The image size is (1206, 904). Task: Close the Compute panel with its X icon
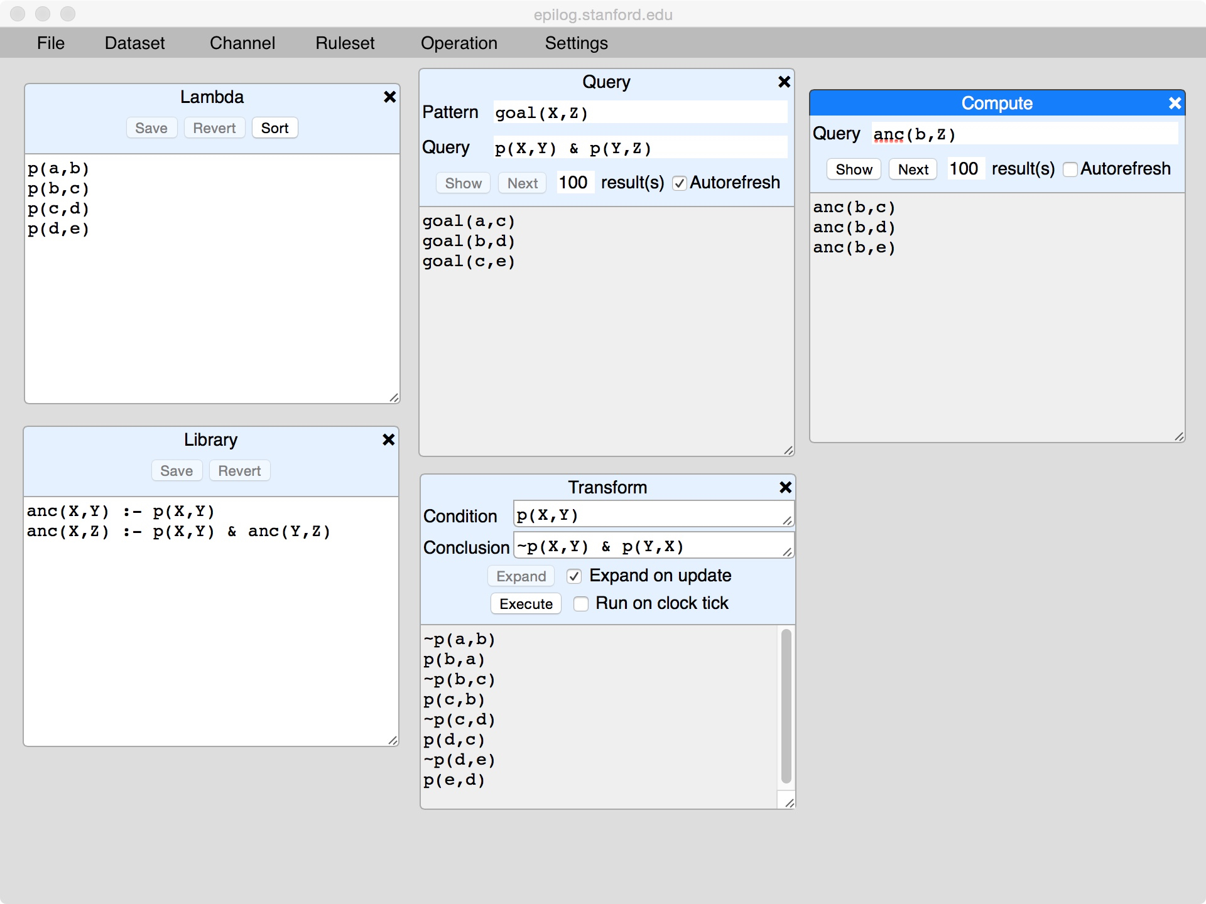click(x=1175, y=103)
